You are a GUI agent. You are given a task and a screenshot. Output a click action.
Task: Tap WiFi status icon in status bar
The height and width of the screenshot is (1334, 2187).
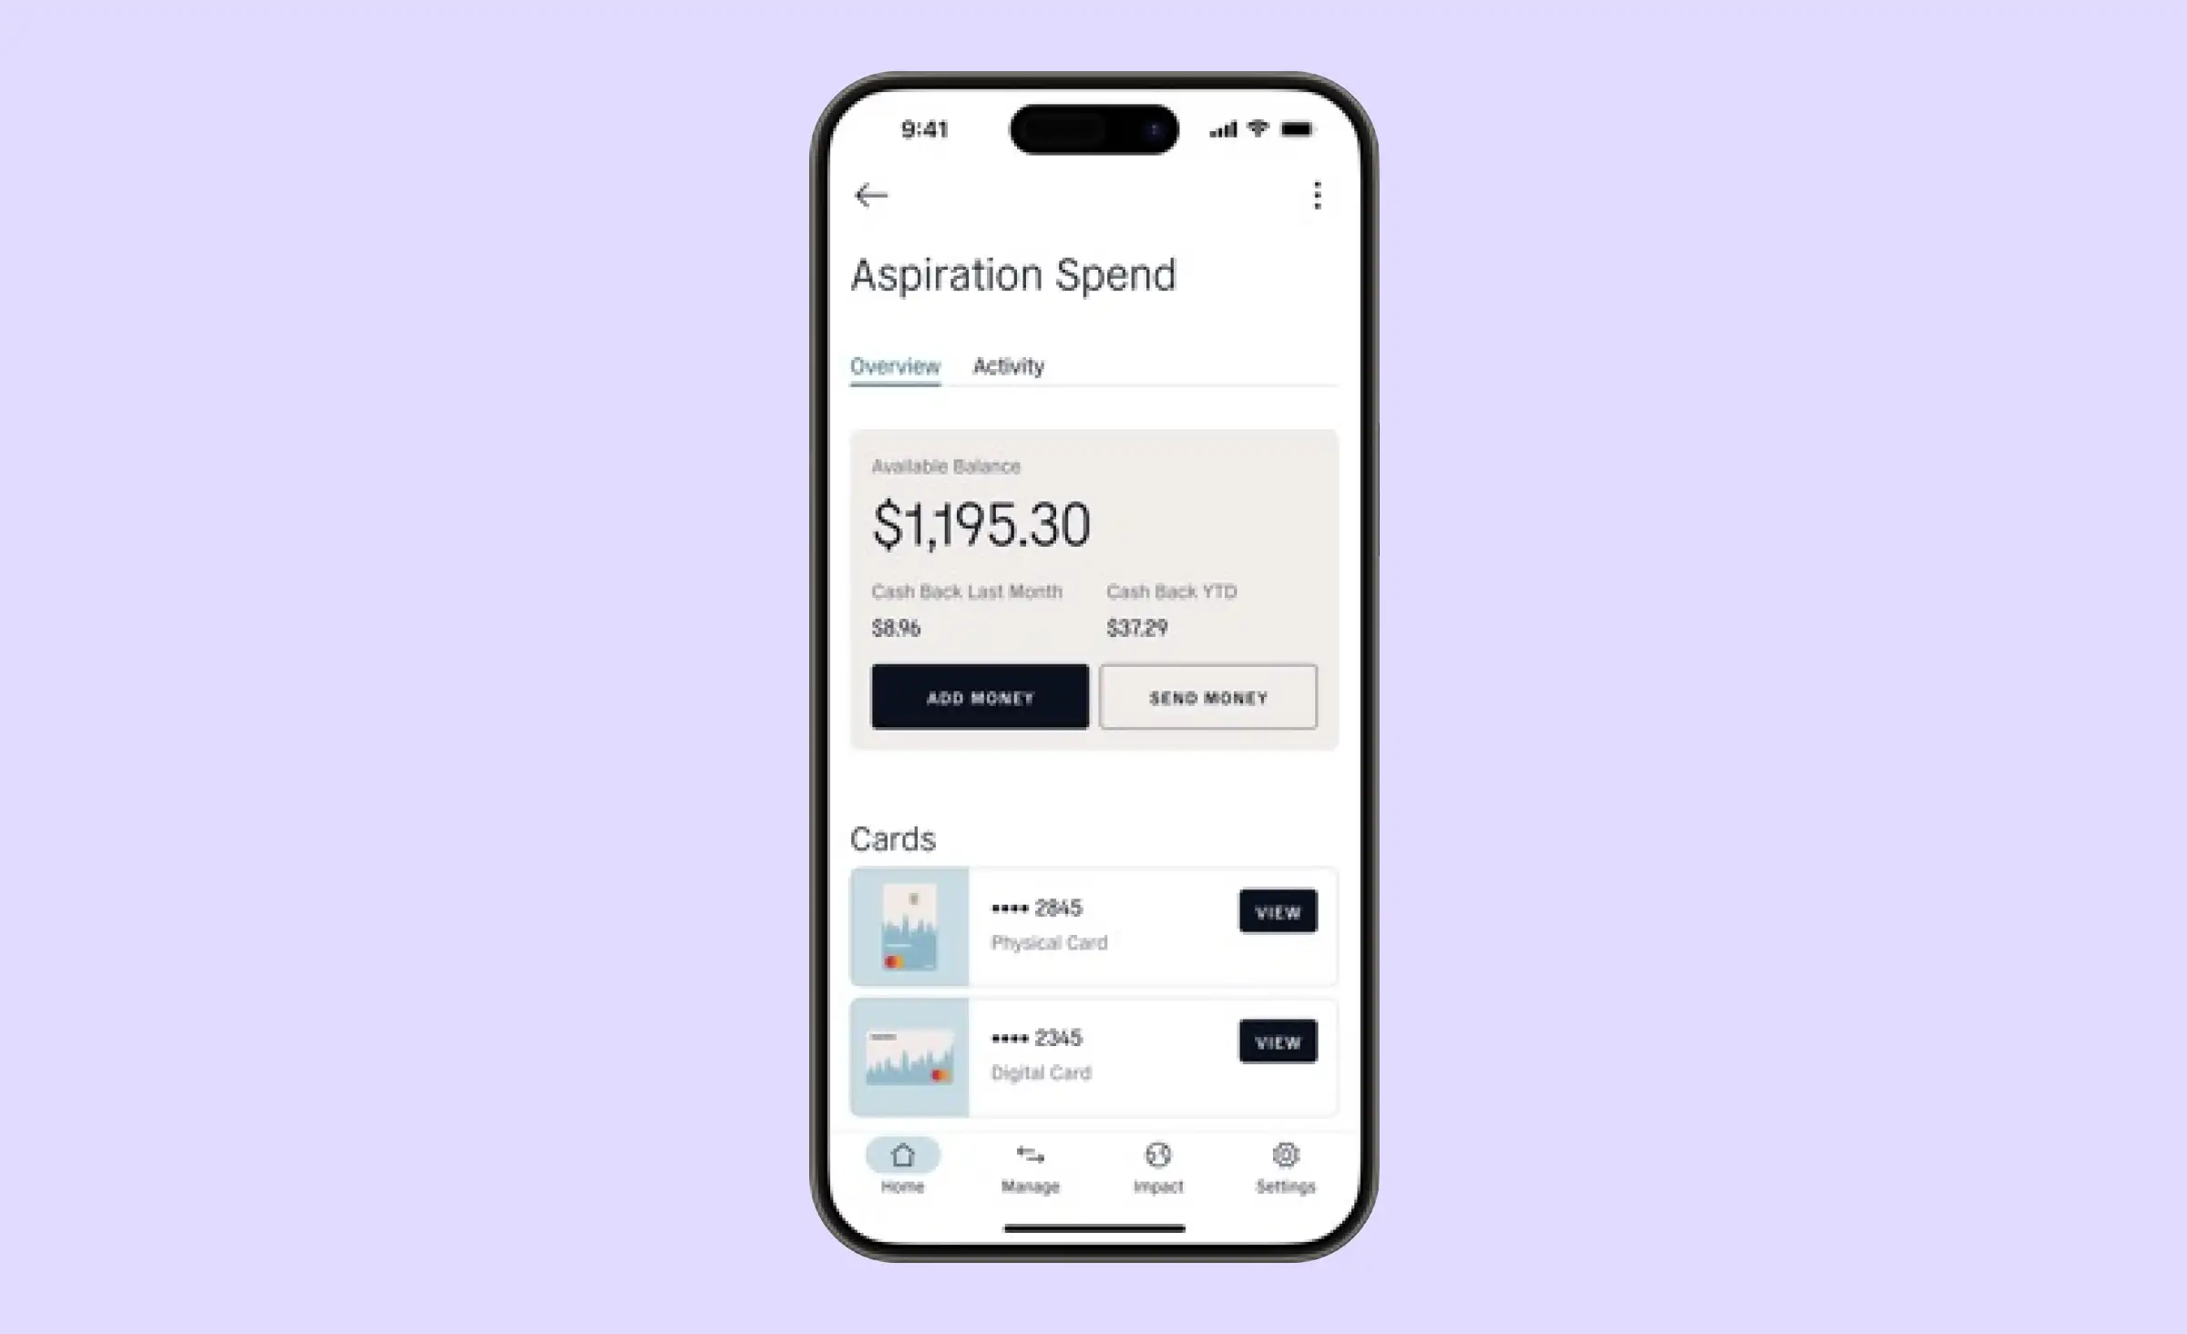(x=1259, y=128)
